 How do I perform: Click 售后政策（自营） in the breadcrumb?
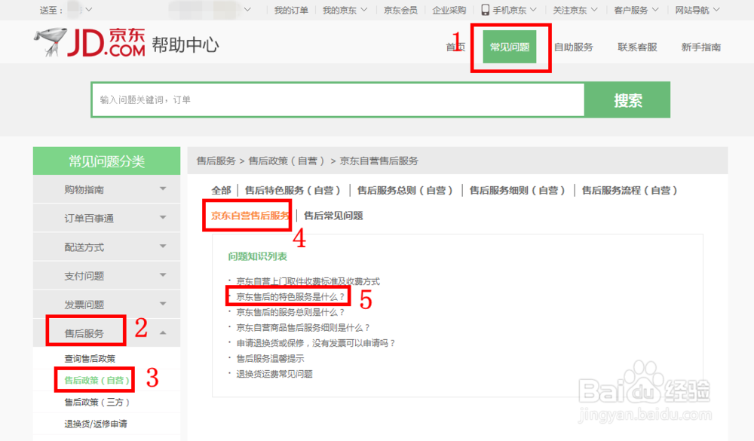pos(287,161)
